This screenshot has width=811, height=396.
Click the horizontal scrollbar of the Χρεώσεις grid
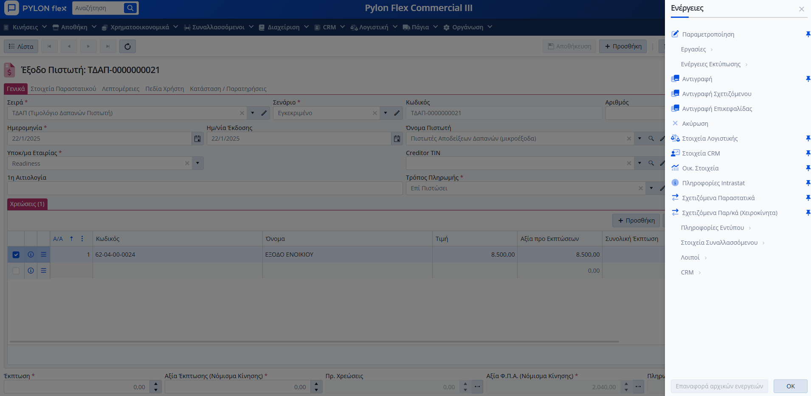[314, 341]
